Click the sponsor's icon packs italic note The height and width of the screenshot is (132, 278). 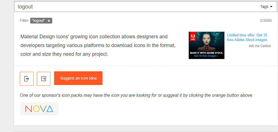[137, 95]
